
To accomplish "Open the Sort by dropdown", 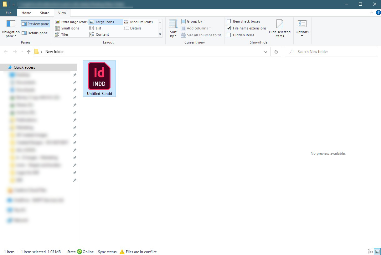I will (172, 28).
